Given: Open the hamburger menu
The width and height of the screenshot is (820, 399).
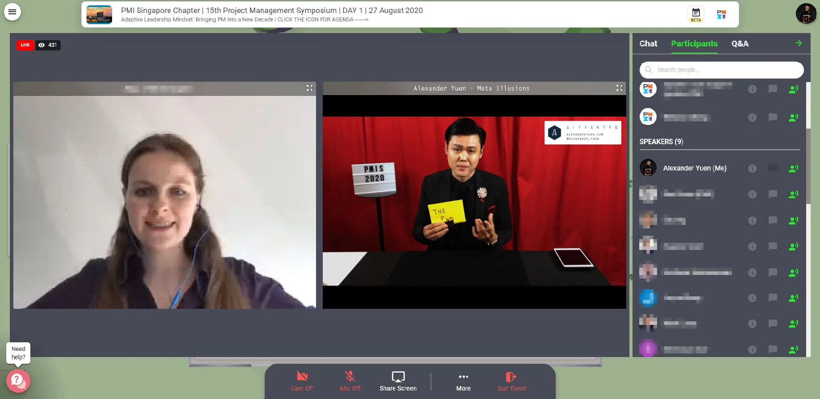Looking at the screenshot, I should pos(12,12).
